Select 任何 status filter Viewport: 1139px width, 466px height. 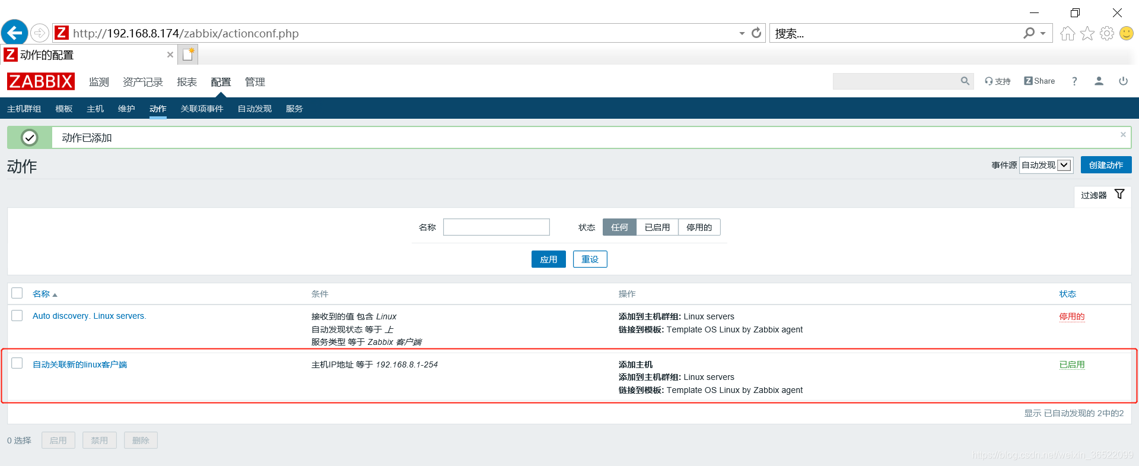(619, 227)
